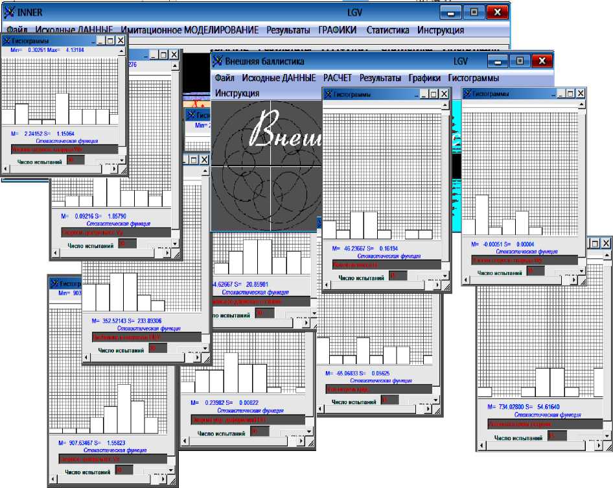Click scroll-right arrow in M=0.23982 histogram window

point(301,441)
